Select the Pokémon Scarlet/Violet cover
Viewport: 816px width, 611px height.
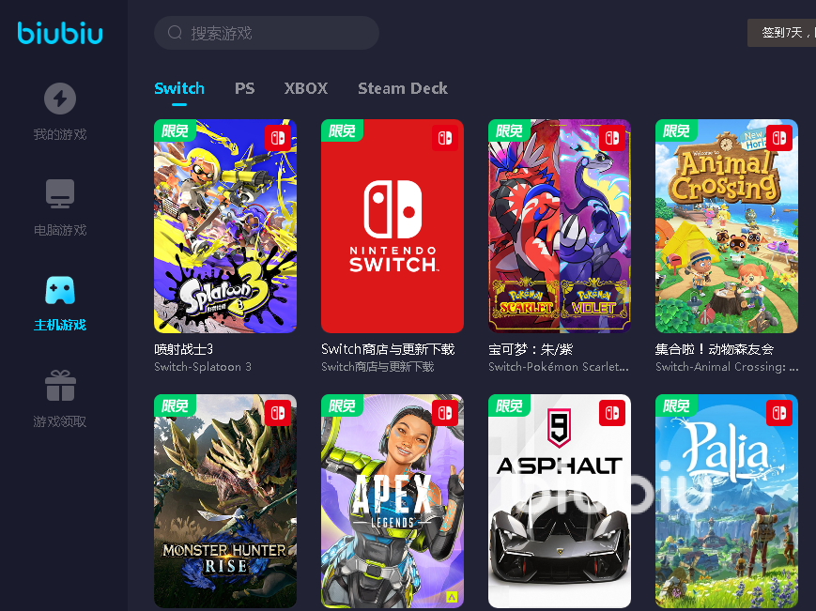pyautogui.click(x=560, y=226)
